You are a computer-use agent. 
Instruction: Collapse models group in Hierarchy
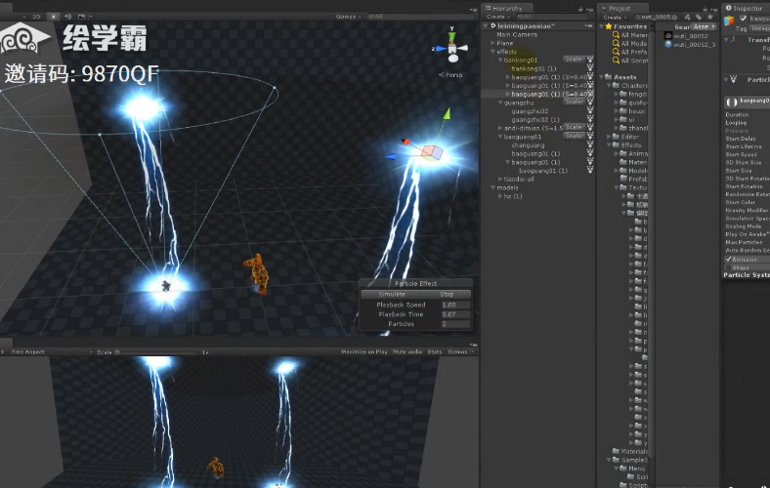493,187
